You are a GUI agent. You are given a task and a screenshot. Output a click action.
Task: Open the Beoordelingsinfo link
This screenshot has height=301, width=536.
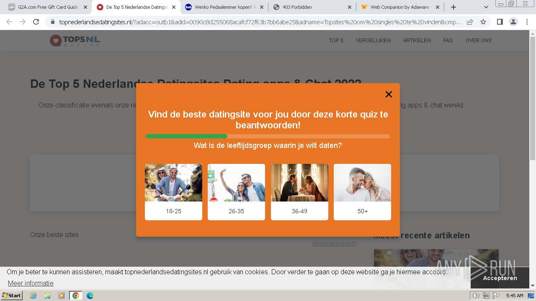click(334, 243)
